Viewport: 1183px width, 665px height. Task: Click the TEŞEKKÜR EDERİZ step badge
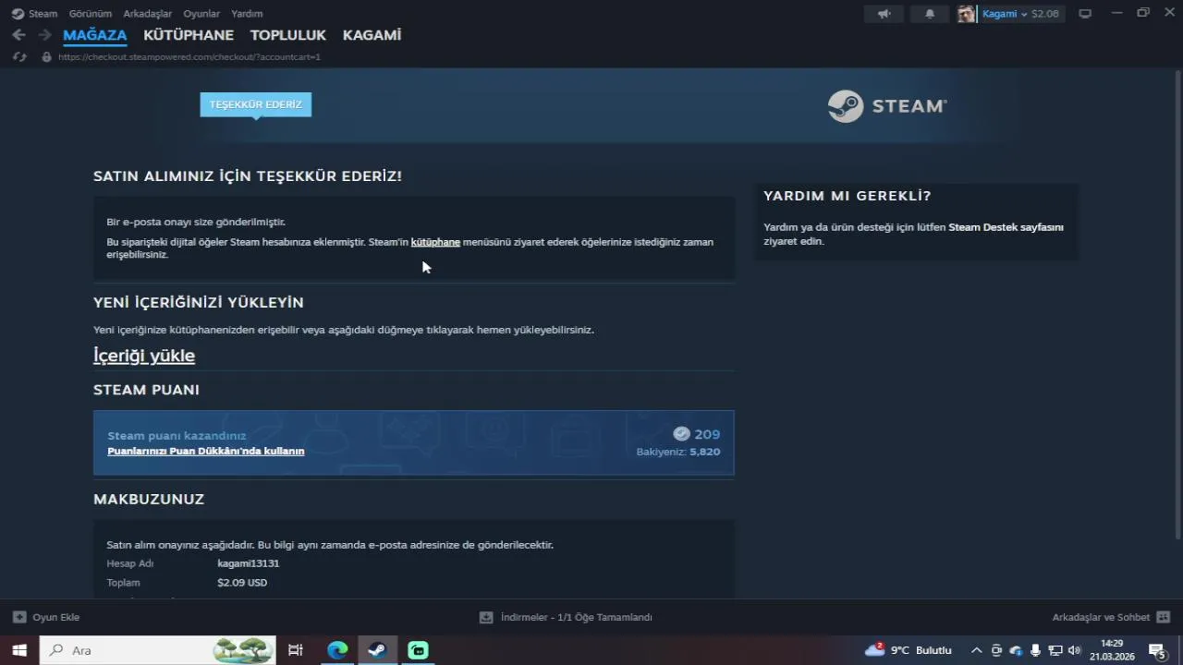pos(256,104)
